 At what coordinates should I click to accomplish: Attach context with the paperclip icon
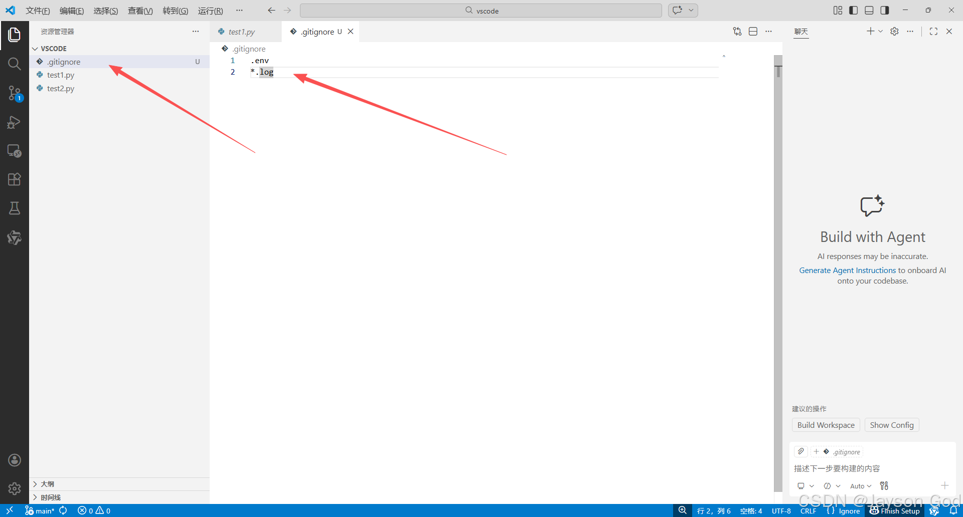coord(801,451)
